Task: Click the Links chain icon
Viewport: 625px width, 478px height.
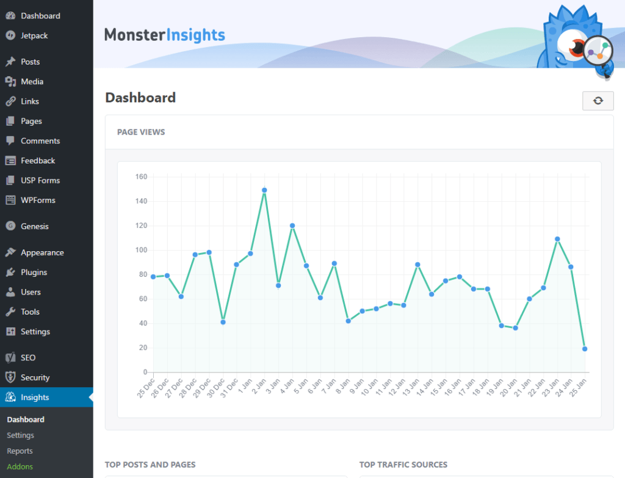Action: click(x=10, y=101)
